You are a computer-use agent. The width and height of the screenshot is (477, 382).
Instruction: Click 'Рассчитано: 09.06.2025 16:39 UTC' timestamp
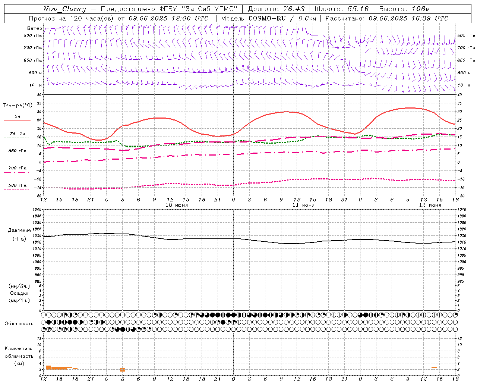387,18
